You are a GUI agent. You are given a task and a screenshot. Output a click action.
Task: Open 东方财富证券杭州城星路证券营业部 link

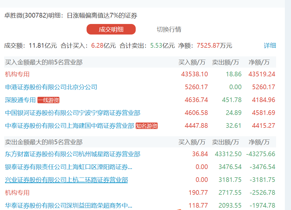point(73,154)
